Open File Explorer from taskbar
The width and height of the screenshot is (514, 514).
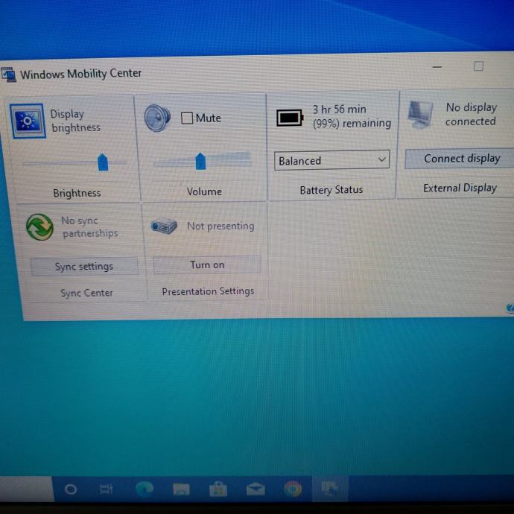tap(181, 489)
